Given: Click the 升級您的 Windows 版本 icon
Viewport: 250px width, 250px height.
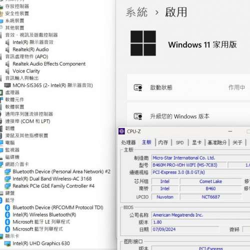Looking at the screenshot, I should pyautogui.click(x=138, y=116).
